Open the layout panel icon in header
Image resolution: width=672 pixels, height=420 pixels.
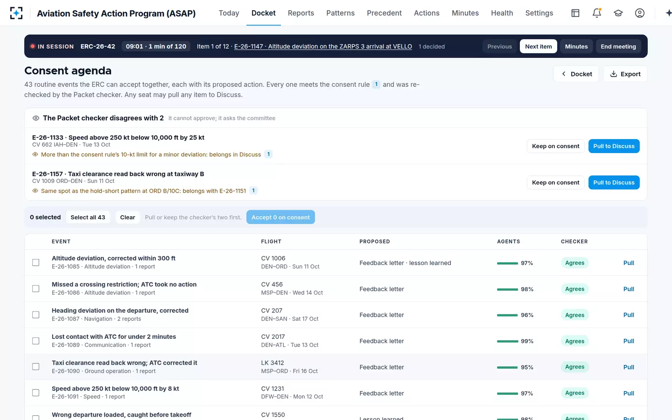pyautogui.click(x=575, y=13)
